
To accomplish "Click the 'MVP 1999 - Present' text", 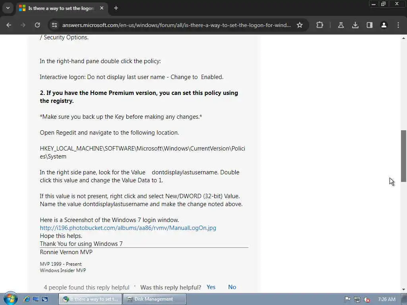I will pos(61,264).
